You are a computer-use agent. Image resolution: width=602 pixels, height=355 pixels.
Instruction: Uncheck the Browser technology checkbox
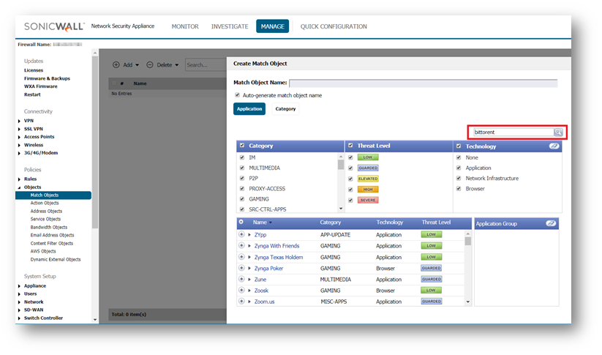(459, 189)
